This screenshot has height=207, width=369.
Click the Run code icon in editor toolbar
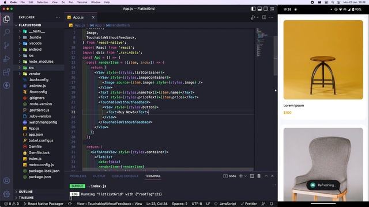pyautogui.click(x=253, y=17)
